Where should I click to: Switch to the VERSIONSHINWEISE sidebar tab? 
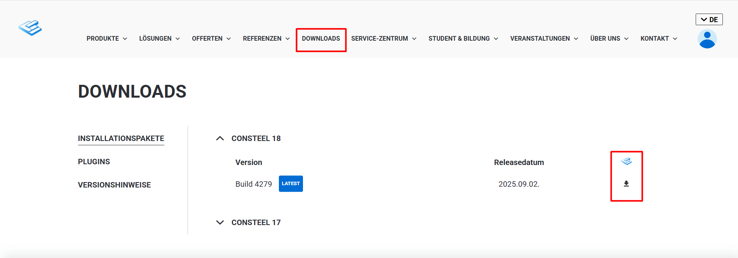114,185
